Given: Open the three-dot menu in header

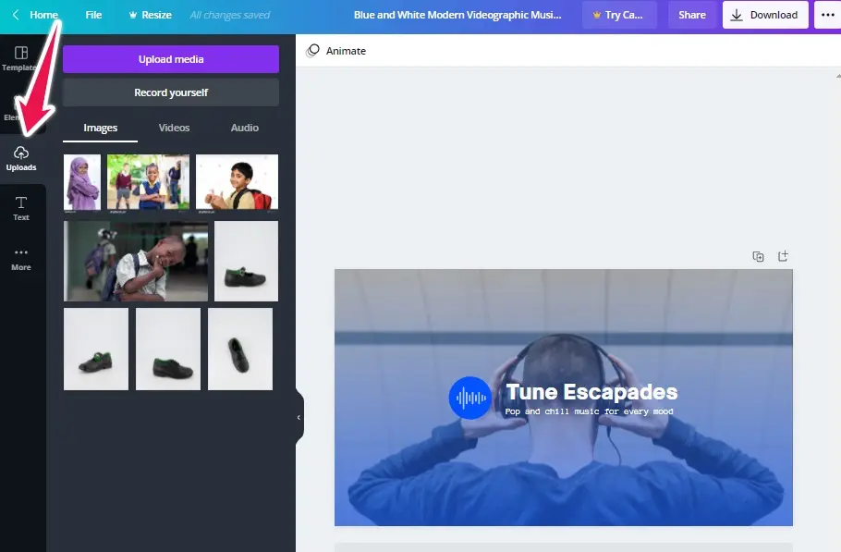Looking at the screenshot, I should coord(827,15).
